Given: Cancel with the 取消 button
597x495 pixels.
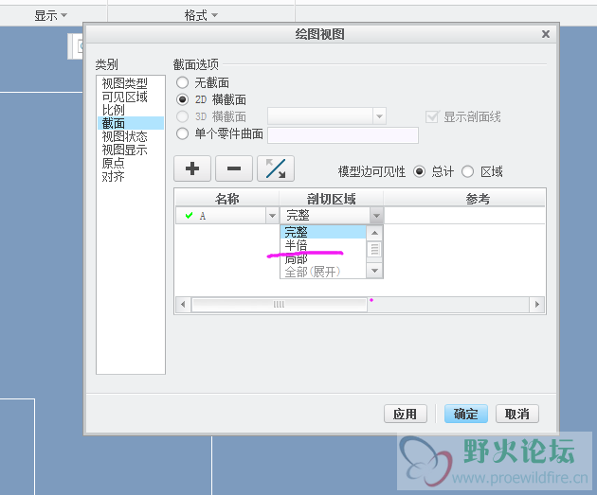Looking at the screenshot, I should coord(517,414).
